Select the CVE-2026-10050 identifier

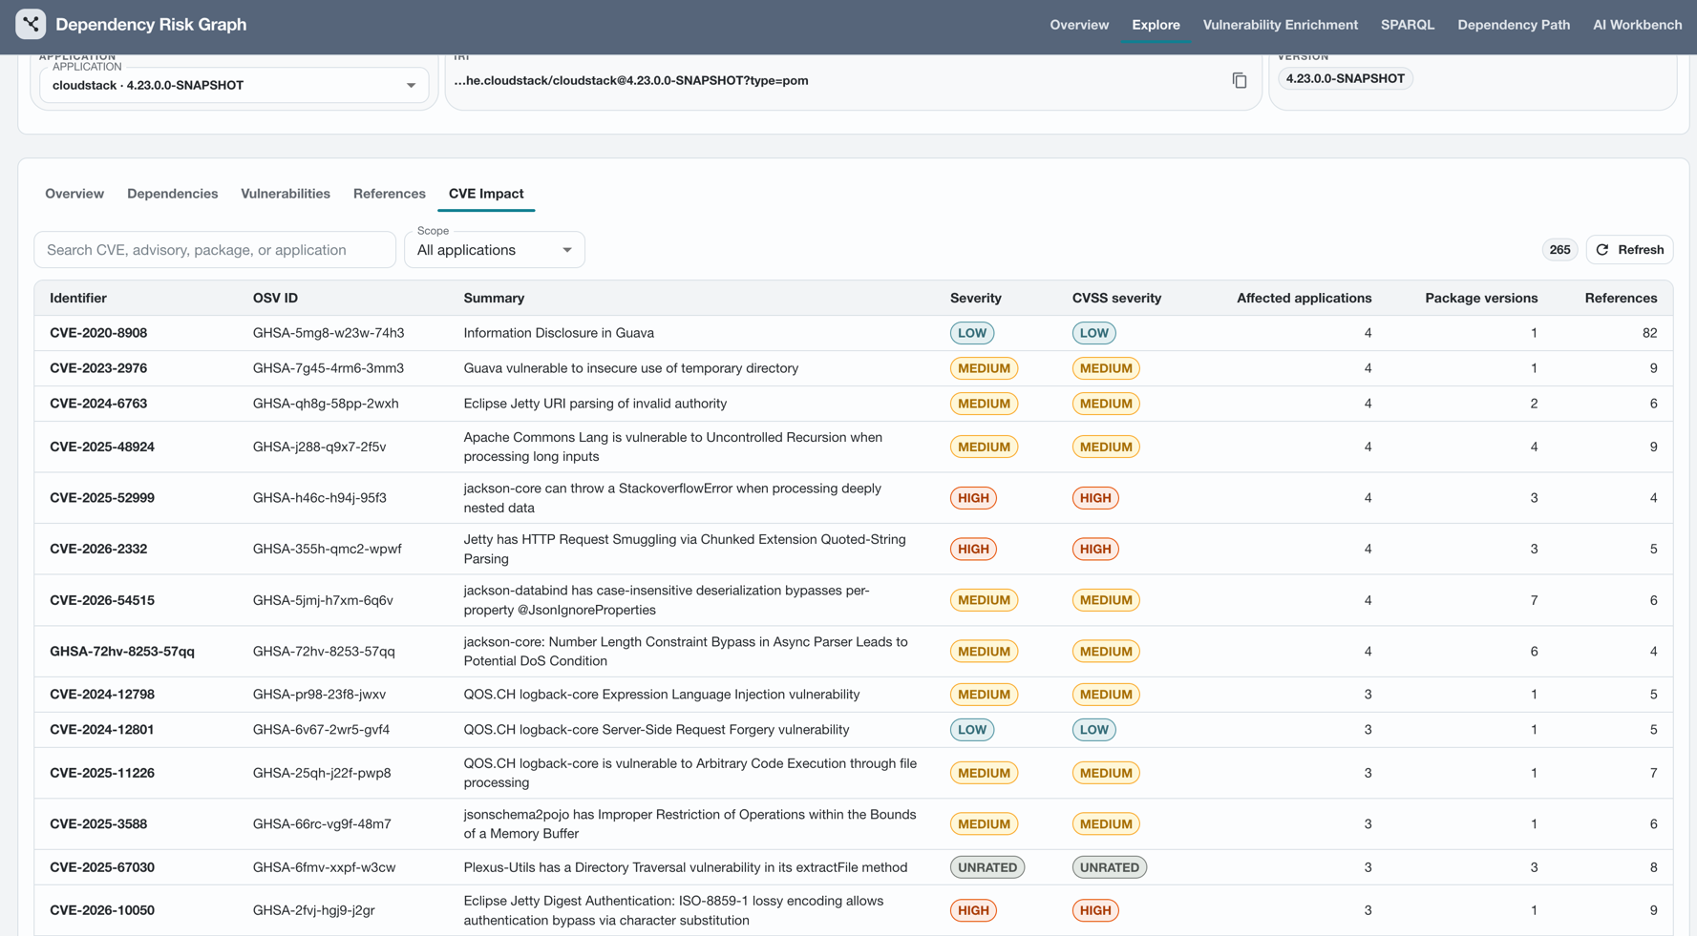102,910
